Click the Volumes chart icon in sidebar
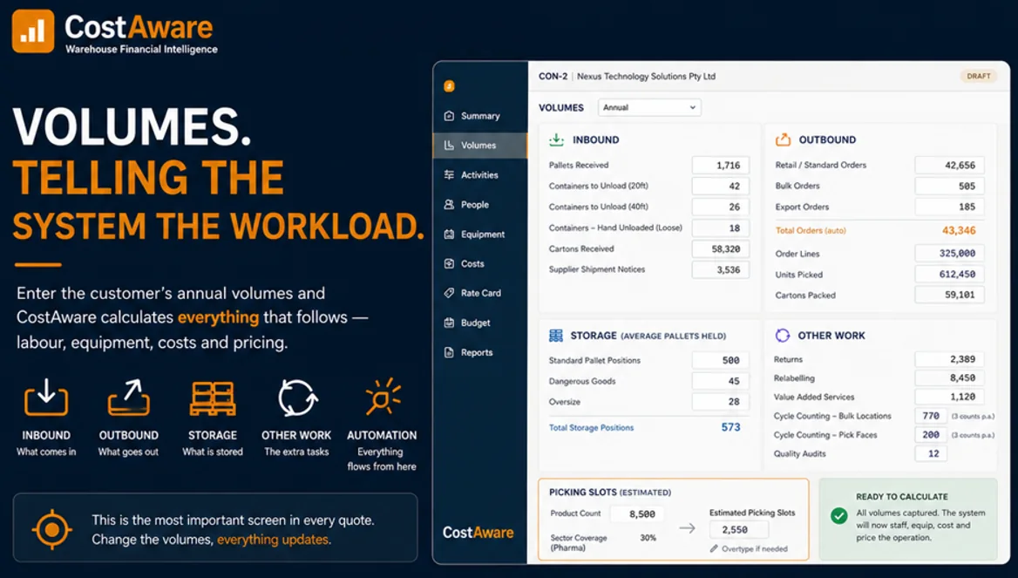Viewport: 1018px width, 578px height. coord(449,146)
